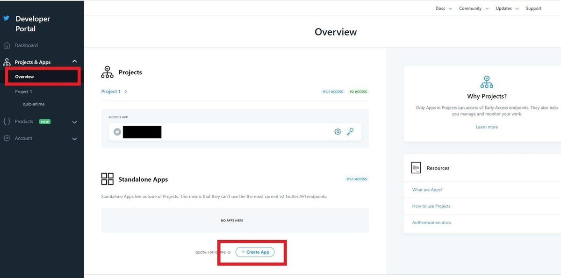
Task: Click the PROJECT APP label
Action: coord(118,117)
